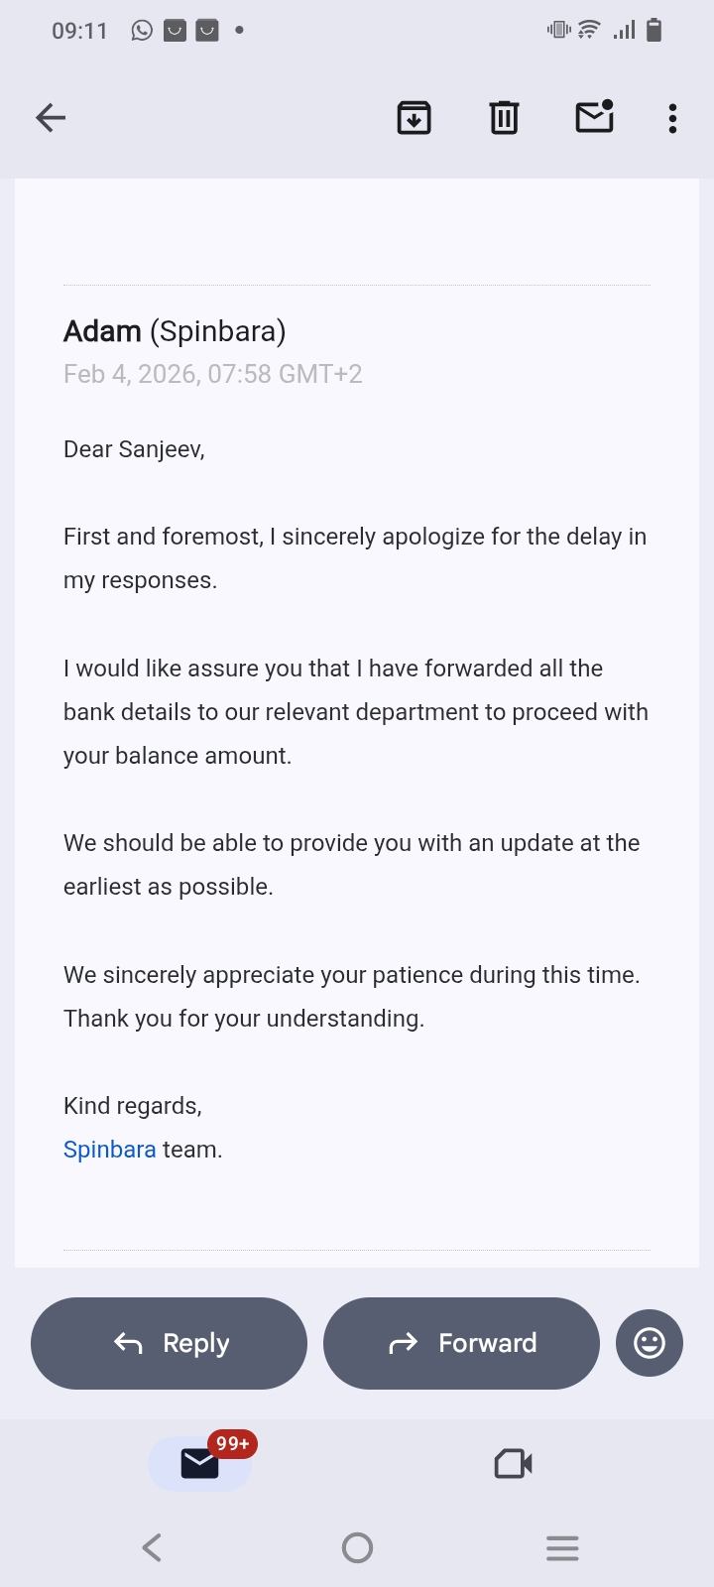Mark the email as unread
This screenshot has height=1587, width=714.
click(594, 117)
